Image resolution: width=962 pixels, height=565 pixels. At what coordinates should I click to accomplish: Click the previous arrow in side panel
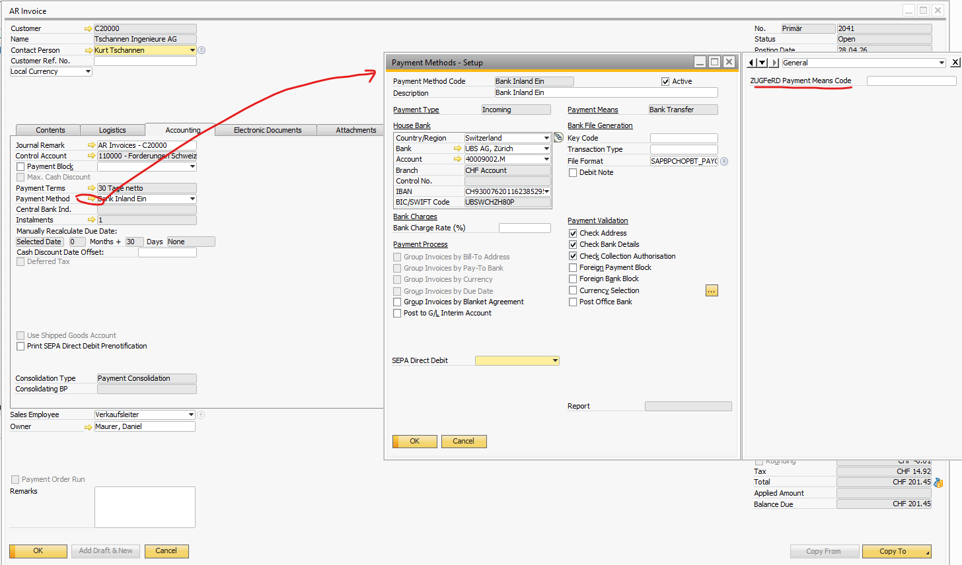coord(751,63)
